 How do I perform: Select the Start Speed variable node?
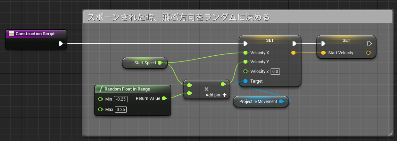(x=145, y=63)
